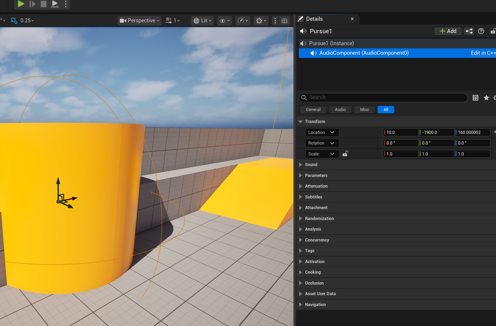
Task: Click the Location X value field
Action: tap(401, 132)
